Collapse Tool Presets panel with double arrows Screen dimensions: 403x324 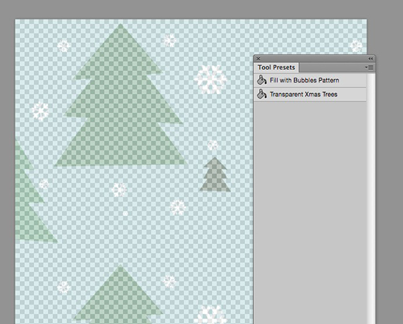click(x=370, y=59)
